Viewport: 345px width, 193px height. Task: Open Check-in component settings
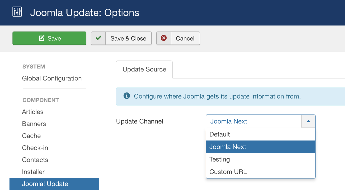click(x=35, y=148)
